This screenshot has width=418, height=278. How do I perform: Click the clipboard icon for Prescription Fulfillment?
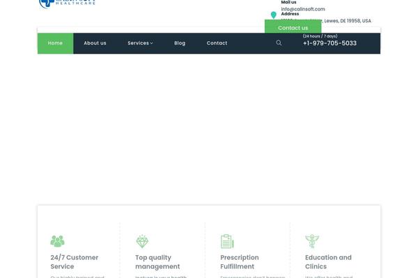[x=227, y=241]
